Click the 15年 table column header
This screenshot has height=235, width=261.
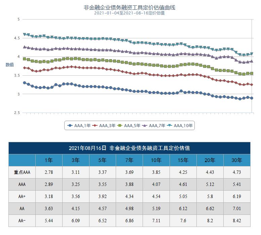[x=183, y=160]
